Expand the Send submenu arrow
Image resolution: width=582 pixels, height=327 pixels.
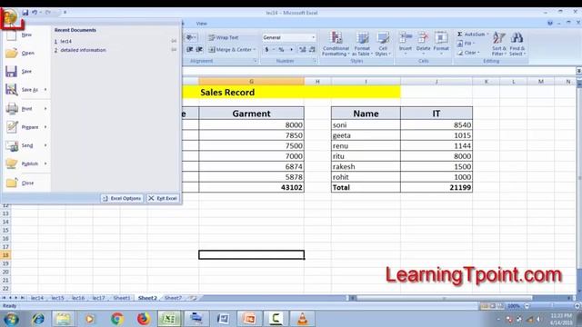(45, 145)
